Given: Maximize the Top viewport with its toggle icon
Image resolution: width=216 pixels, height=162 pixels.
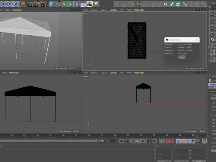Looking at the screenshot, I should [x=205, y=10].
